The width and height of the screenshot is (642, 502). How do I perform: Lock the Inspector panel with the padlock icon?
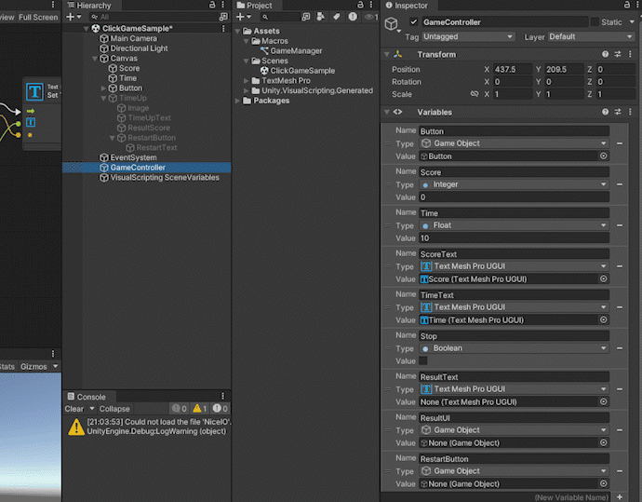tap(627, 5)
